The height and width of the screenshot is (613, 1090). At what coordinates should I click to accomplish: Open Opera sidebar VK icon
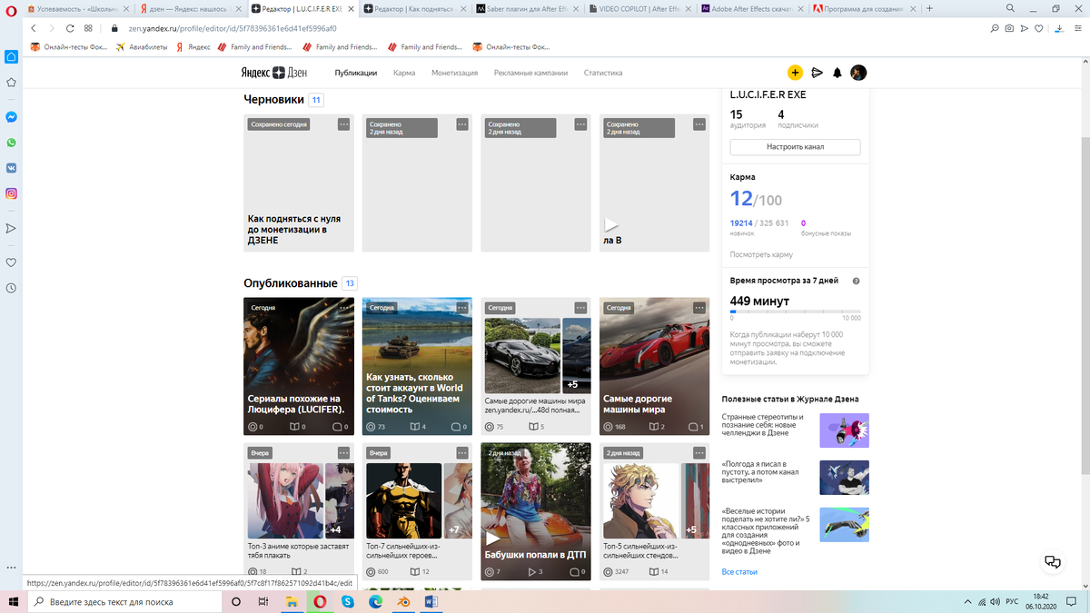tap(11, 168)
